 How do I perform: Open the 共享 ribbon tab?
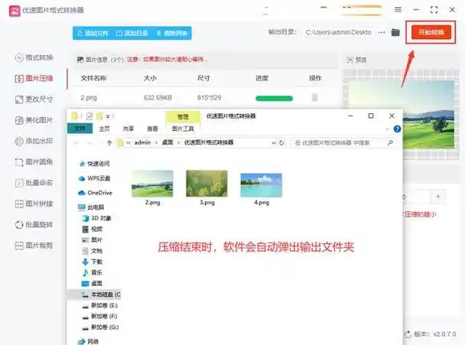(x=128, y=129)
